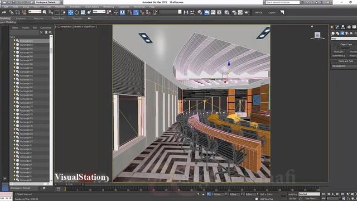This screenshot has width=357, height=201.
Task: Open Select by Name dialog icon
Action: coord(51,12)
